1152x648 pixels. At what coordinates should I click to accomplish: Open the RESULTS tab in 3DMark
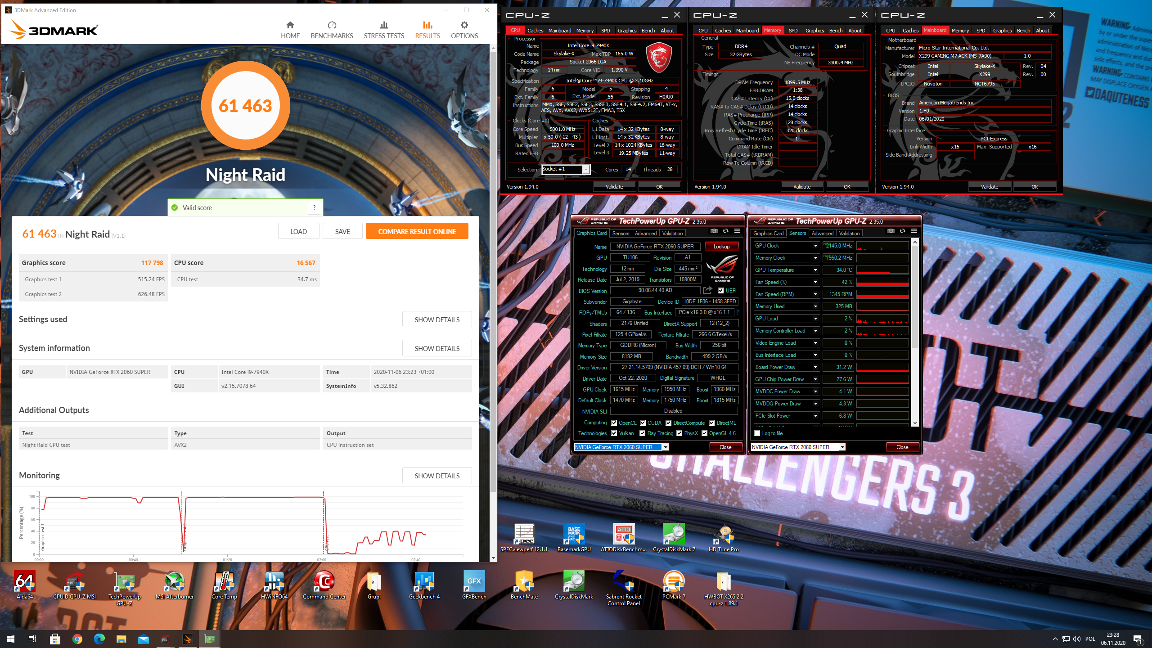click(427, 30)
